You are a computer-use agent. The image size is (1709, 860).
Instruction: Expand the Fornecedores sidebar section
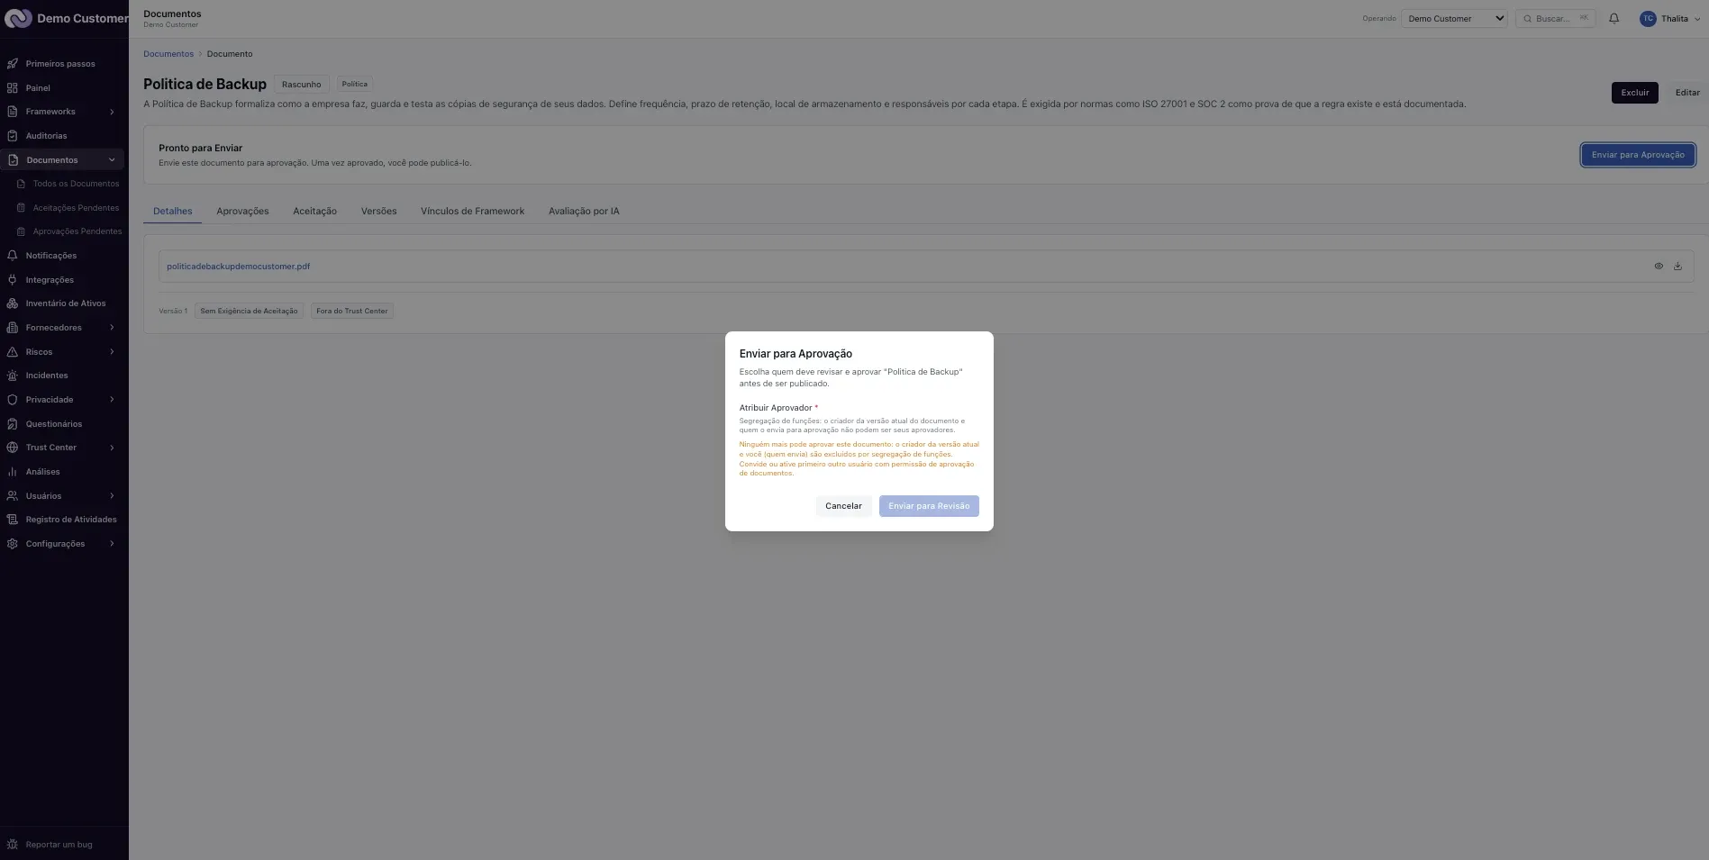[x=112, y=328]
